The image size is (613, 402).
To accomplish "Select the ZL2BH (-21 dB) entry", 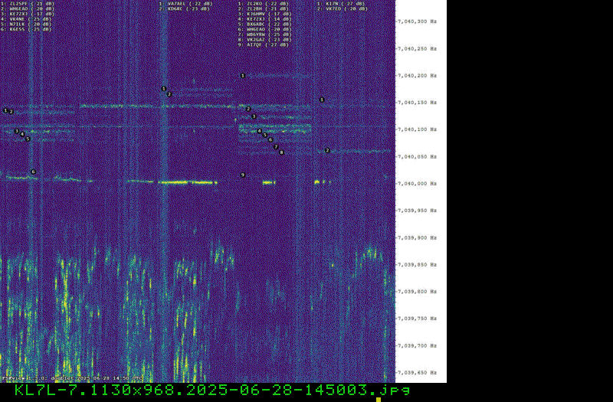I will coord(264,9).
